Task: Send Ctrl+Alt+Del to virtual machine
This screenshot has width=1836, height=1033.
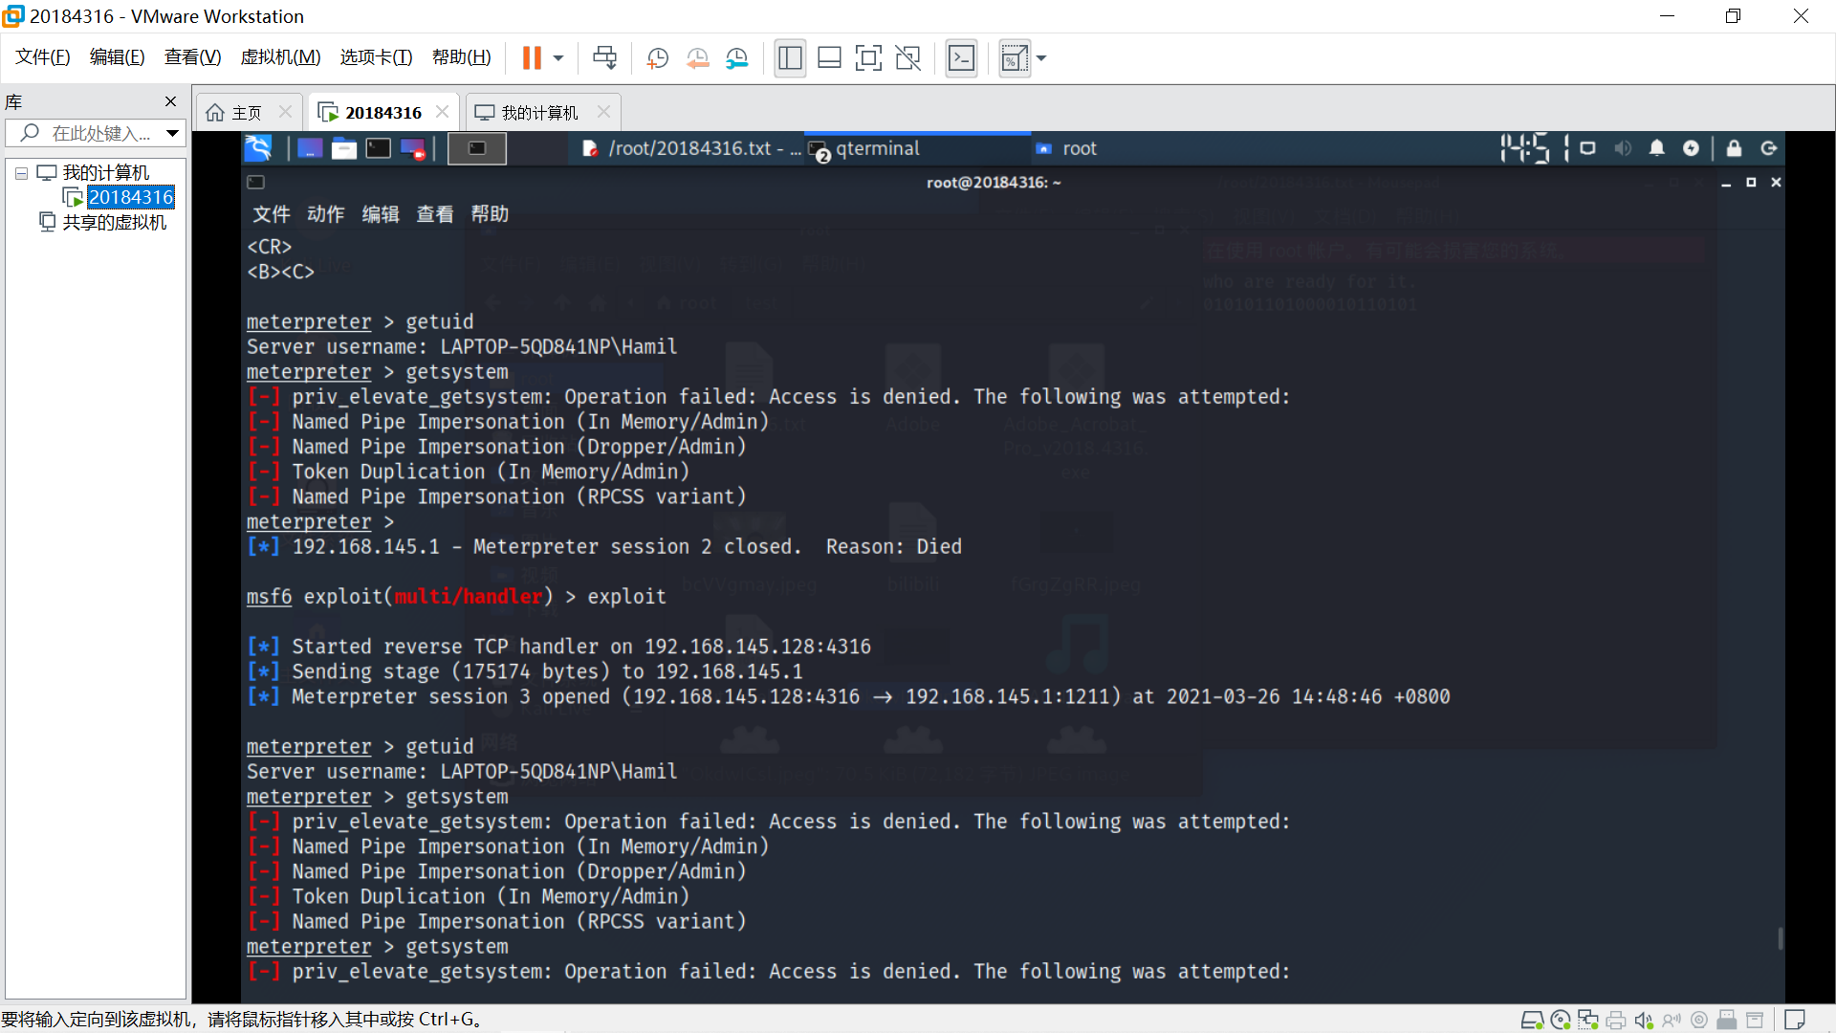Action: (x=604, y=58)
